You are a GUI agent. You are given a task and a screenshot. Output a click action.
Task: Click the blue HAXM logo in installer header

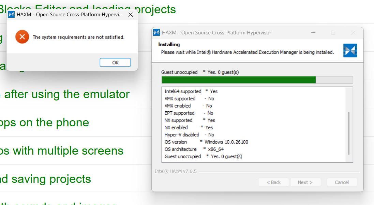coord(350,50)
